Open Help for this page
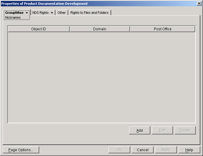The image size is (203, 156). pos(189,150)
